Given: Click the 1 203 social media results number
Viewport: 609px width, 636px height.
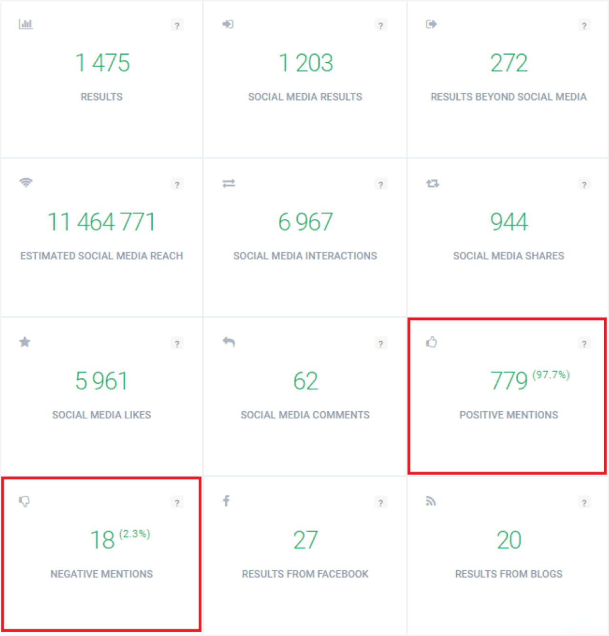Looking at the screenshot, I should click(x=305, y=63).
